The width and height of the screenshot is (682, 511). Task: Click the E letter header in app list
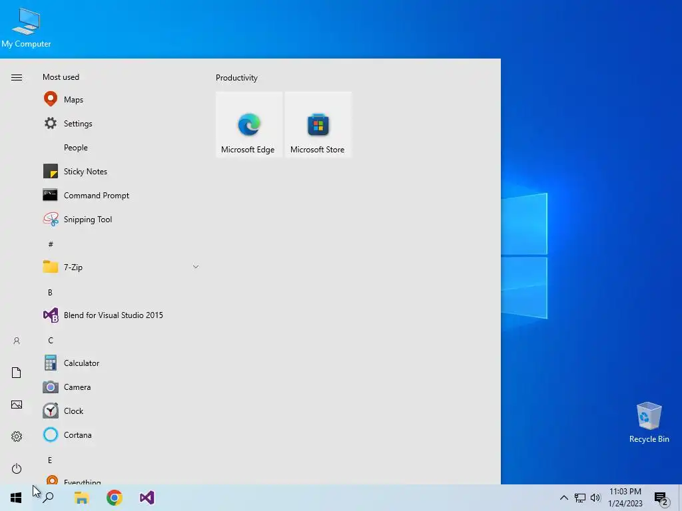pos(50,460)
